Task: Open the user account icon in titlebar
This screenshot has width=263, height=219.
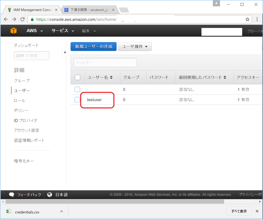Action: pos(216,3)
